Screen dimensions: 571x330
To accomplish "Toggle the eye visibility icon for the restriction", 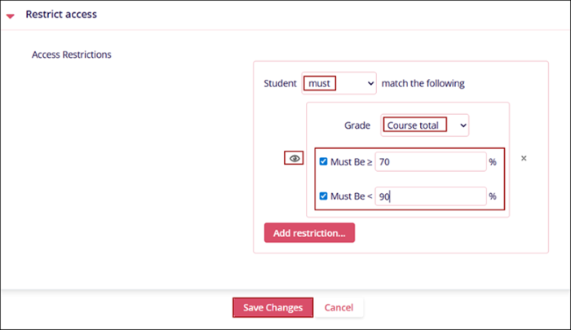I will point(294,158).
